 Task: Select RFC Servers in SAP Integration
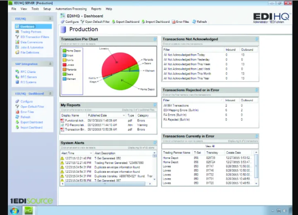[x=29, y=77]
